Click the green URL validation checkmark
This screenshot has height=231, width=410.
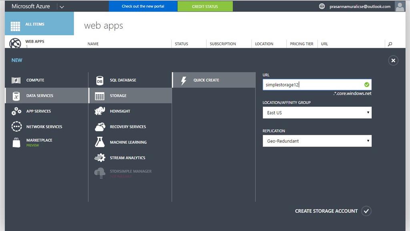click(x=367, y=84)
